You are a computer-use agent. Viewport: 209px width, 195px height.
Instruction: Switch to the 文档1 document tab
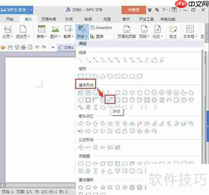pyautogui.click(x=66, y=48)
